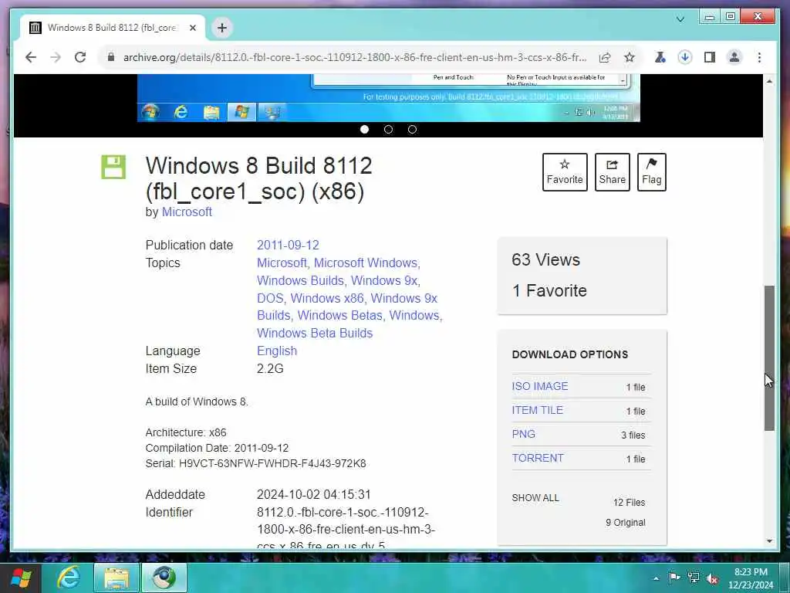Open the Windows x86 topic link
This screenshot has width=790, height=593.
pos(327,298)
